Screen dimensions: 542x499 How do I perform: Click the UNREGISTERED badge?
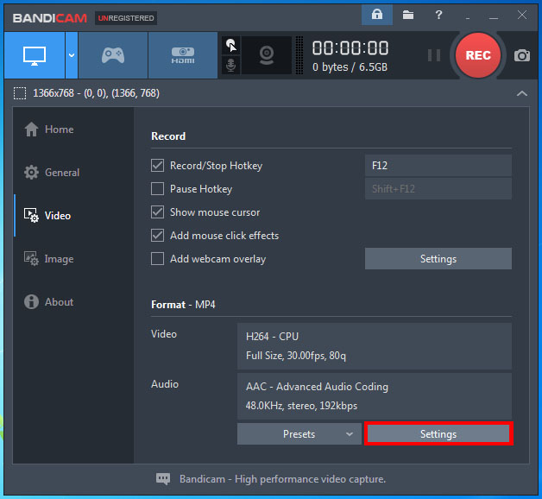[x=126, y=18]
